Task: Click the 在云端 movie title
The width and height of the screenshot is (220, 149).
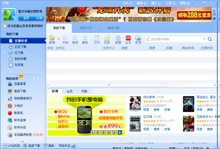Action: click(148, 117)
